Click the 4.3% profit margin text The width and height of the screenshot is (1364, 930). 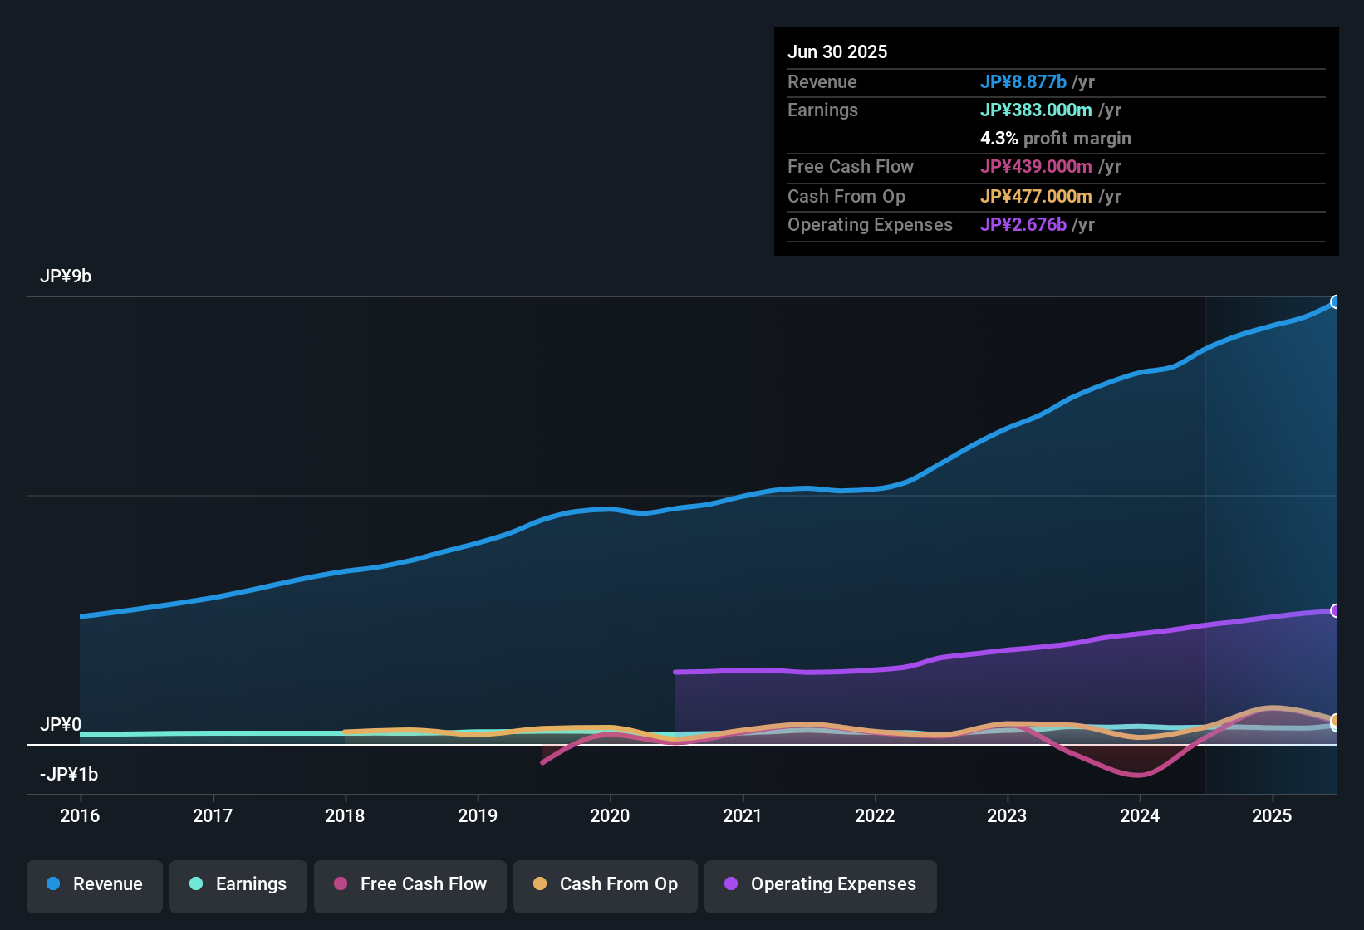click(1056, 139)
